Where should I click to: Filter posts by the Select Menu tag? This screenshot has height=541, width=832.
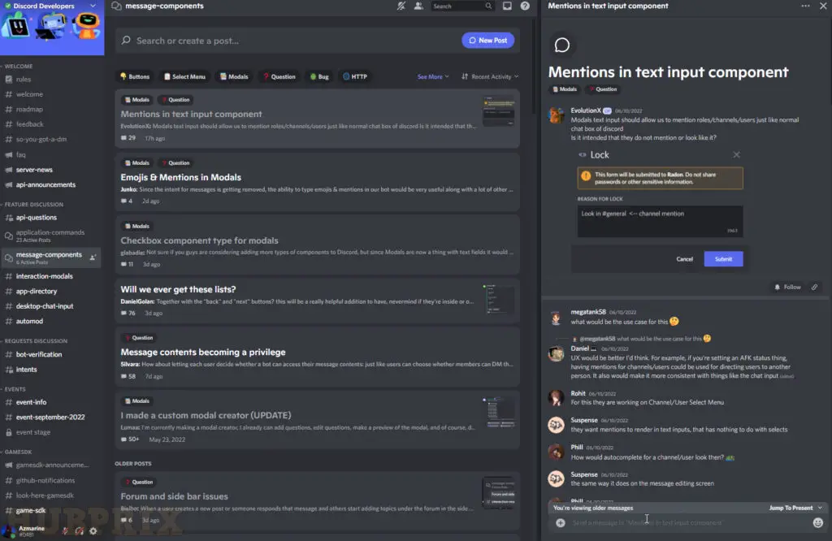click(x=184, y=76)
